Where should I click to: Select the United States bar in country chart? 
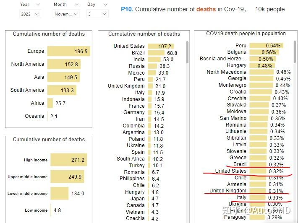click(161, 46)
